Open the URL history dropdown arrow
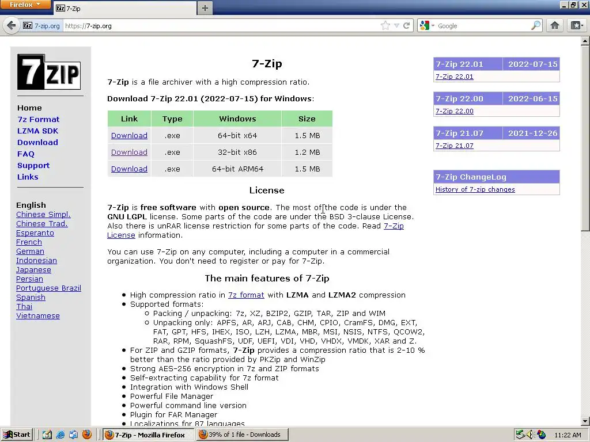 tap(396, 25)
